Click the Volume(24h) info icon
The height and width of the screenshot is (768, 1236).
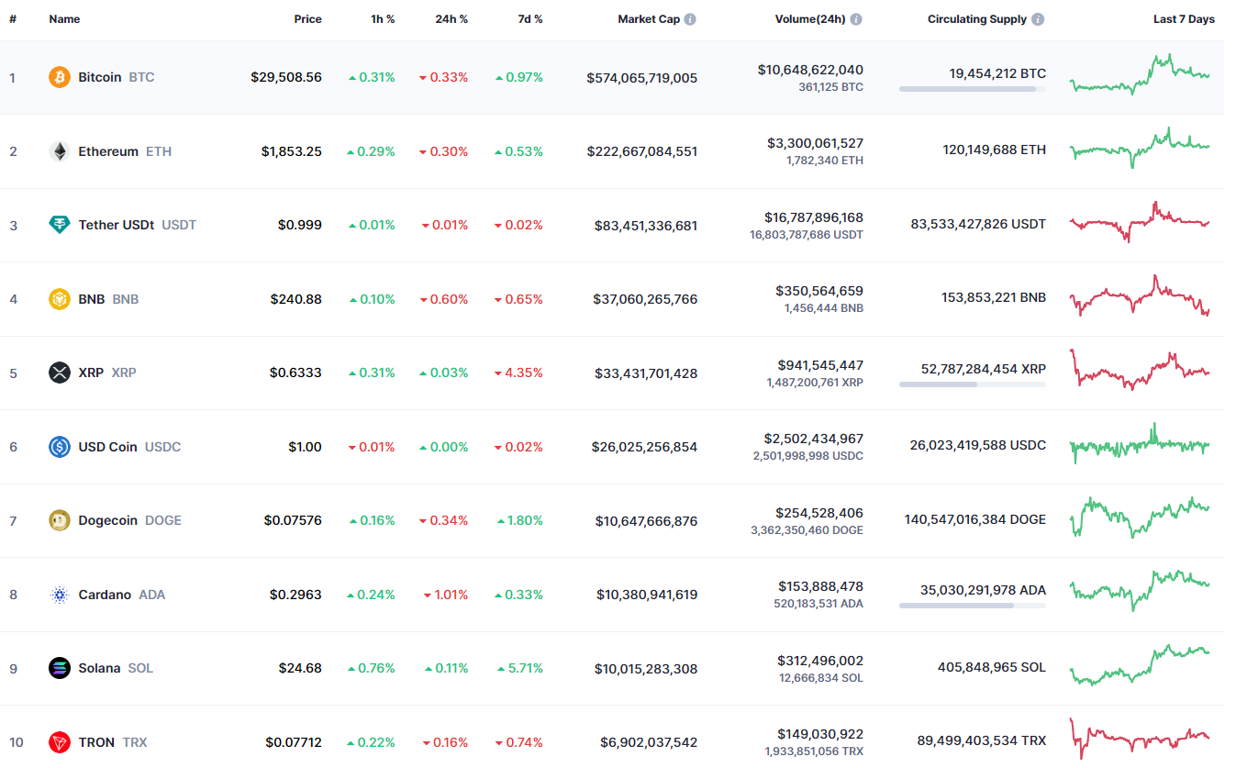pyautogui.click(x=857, y=18)
